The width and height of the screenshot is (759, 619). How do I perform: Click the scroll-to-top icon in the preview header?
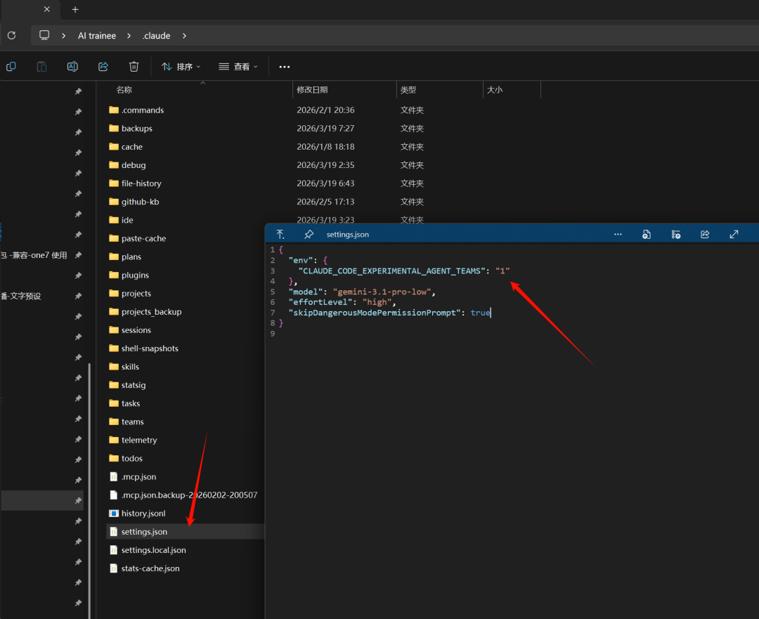pyautogui.click(x=280, y=235)
